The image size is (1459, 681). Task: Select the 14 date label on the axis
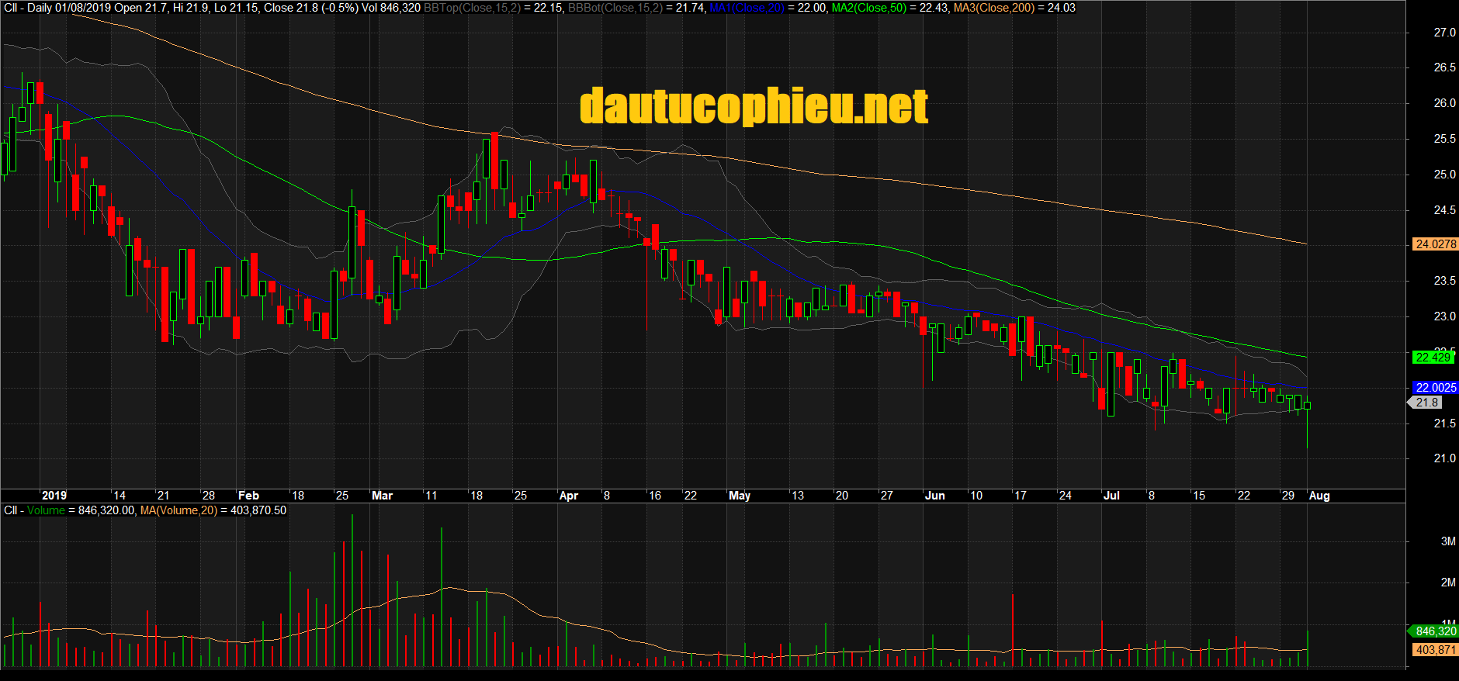click(x=119, y=496)
